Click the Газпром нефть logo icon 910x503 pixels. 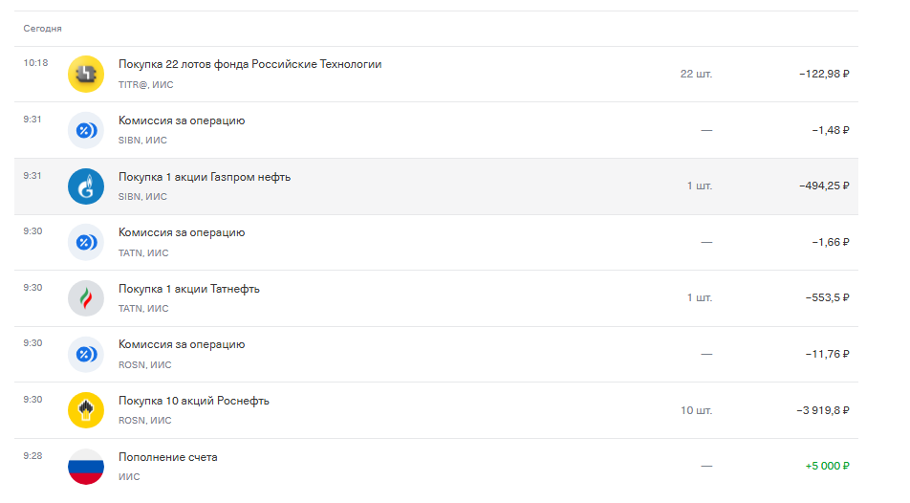coord(86,186)
